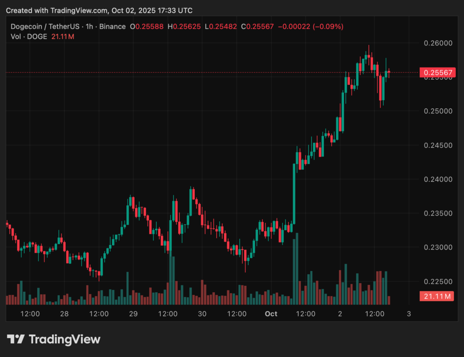Click the 30 date label on time axis
The width and height of the screenshot is (464, 357).
(202, 314)
